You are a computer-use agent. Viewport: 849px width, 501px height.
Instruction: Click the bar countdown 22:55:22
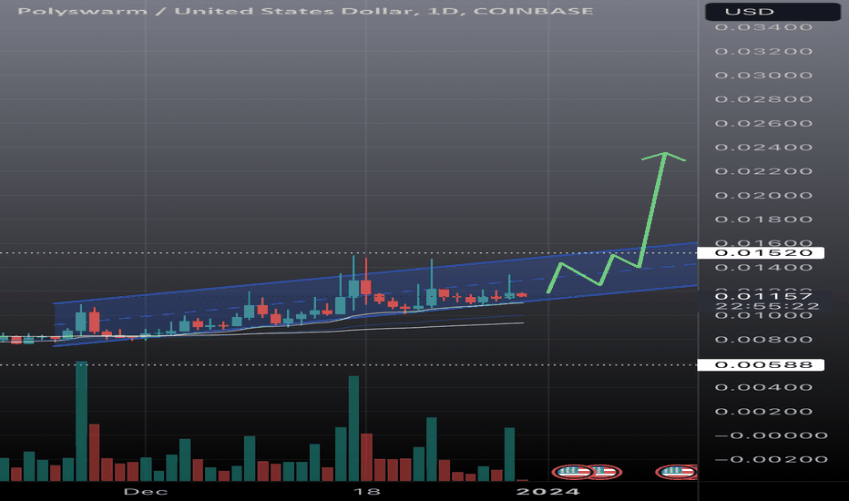(x=767, y=306)
